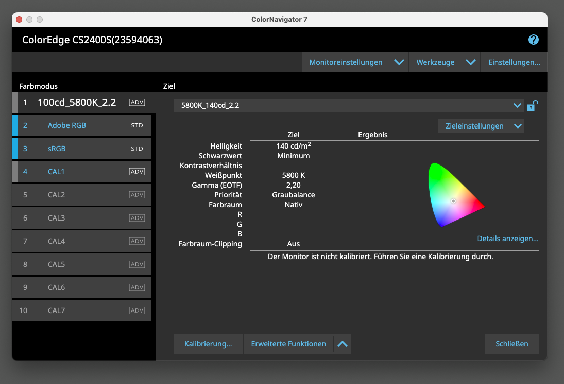Click the Schließen button
Viewport: 564px width, 384px height.
[511, 344]
